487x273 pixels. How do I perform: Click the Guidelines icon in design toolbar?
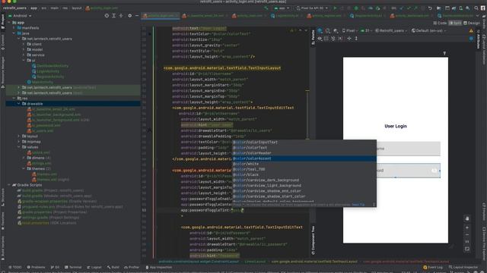click(356, 39)
